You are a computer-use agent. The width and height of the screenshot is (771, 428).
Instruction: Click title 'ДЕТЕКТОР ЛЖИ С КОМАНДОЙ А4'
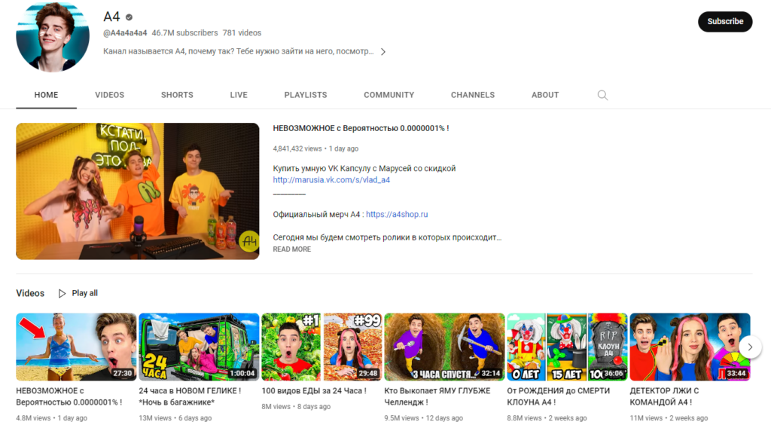664,396
